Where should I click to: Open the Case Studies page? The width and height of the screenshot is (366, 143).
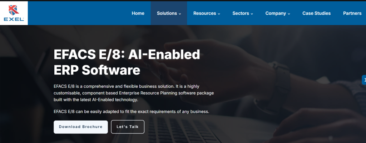(317, 13)
